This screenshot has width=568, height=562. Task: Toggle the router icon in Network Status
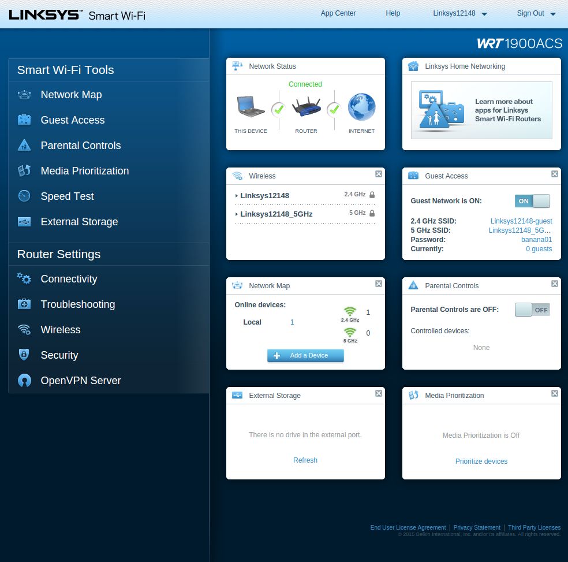coord(306,107)
